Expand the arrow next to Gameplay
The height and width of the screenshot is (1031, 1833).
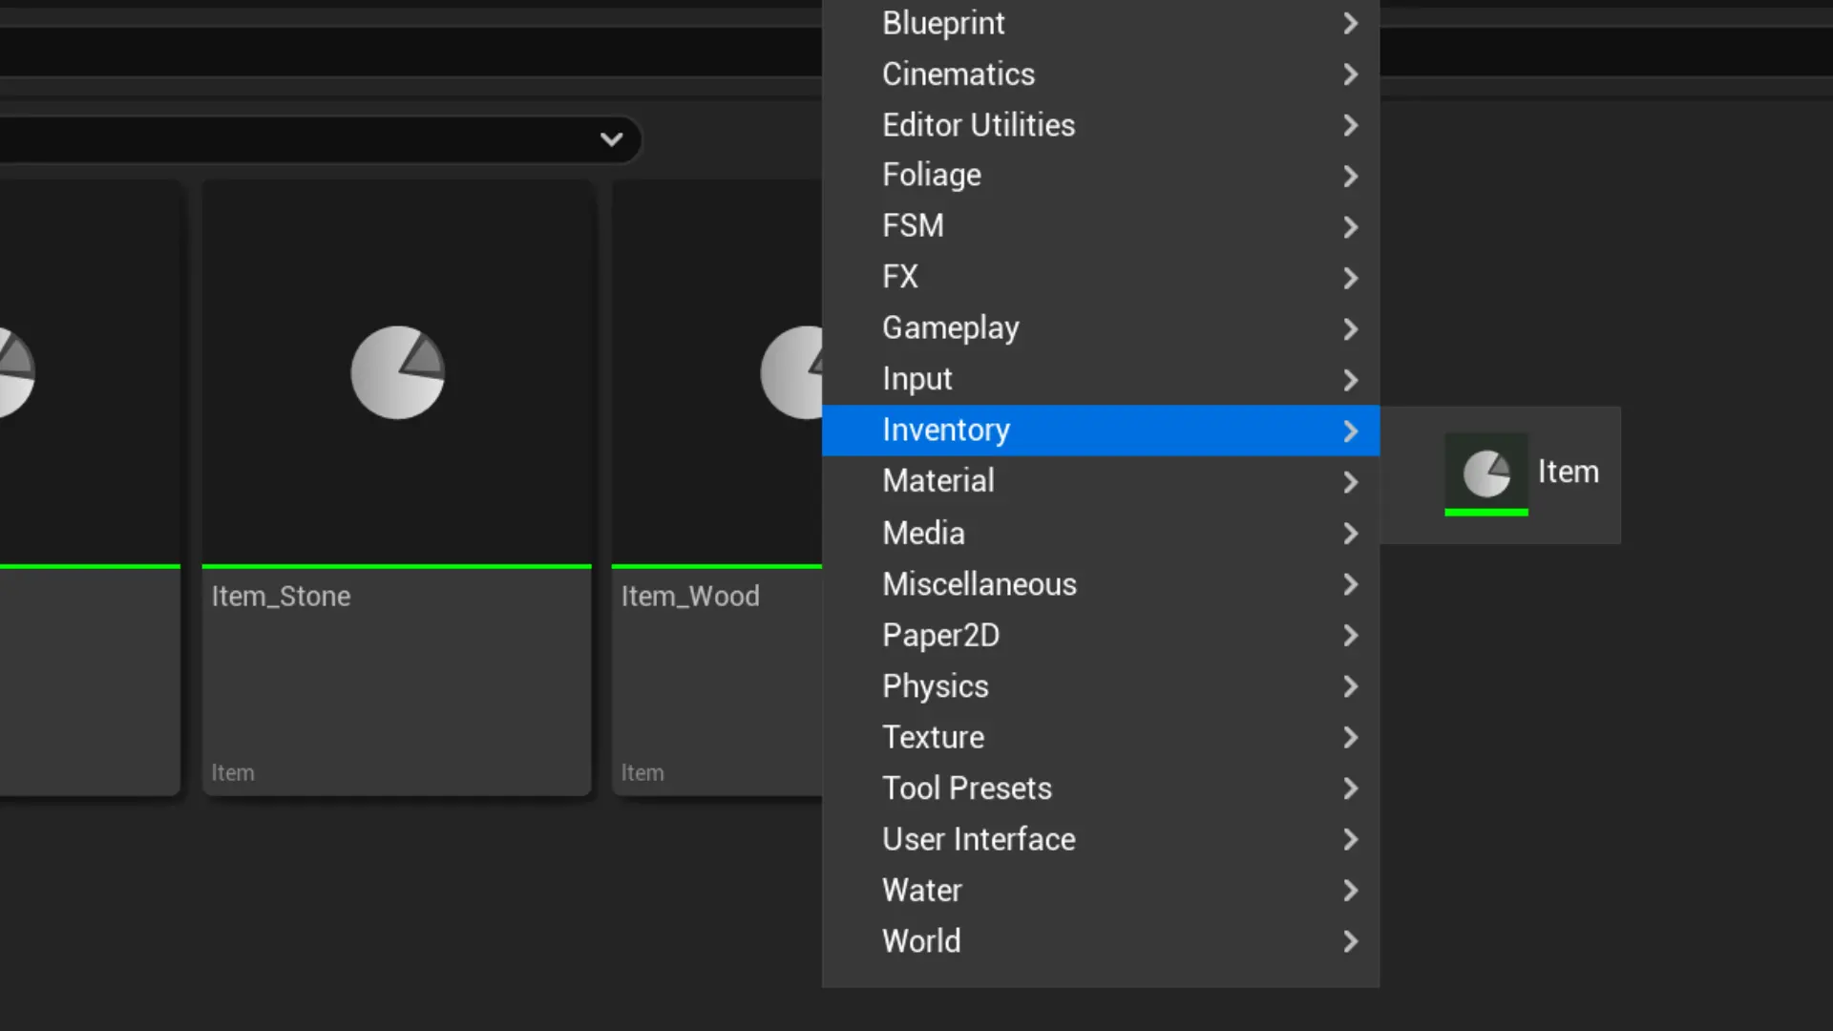click(1350, 328)
